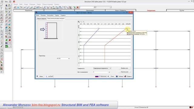Click the gray magnifier icon in side palette
The height and width of the screenshot is (109, 194).
pyautogui.click(x=9, y=34)
